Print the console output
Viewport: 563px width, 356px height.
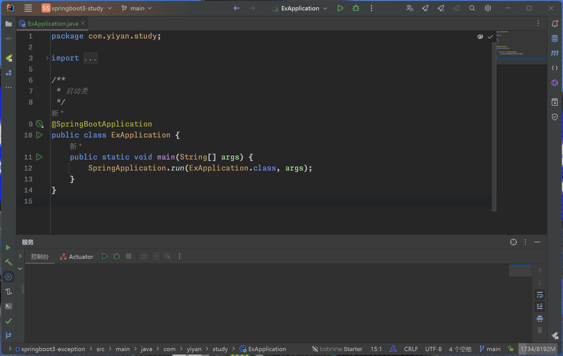pyautogui.click(x=540, y=319)
